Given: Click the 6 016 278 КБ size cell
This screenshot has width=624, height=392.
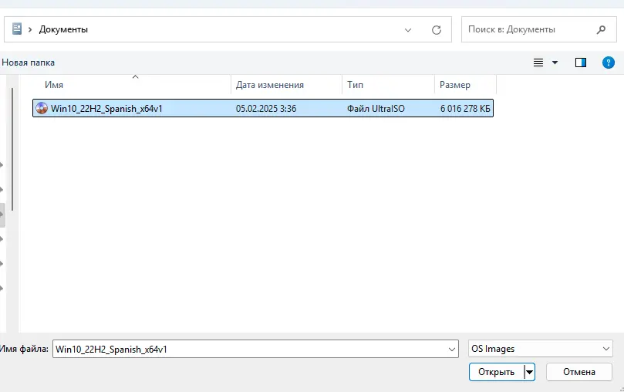Looking at the screenshot, I should pyautogui.click(x=465, y=109).
